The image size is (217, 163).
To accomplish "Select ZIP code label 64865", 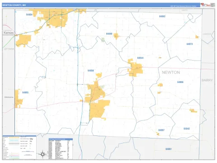I will [25, 92].
